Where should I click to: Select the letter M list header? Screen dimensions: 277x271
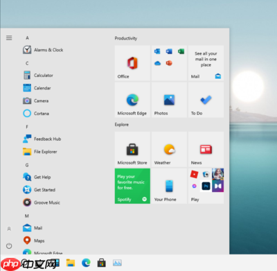[27, 216]
